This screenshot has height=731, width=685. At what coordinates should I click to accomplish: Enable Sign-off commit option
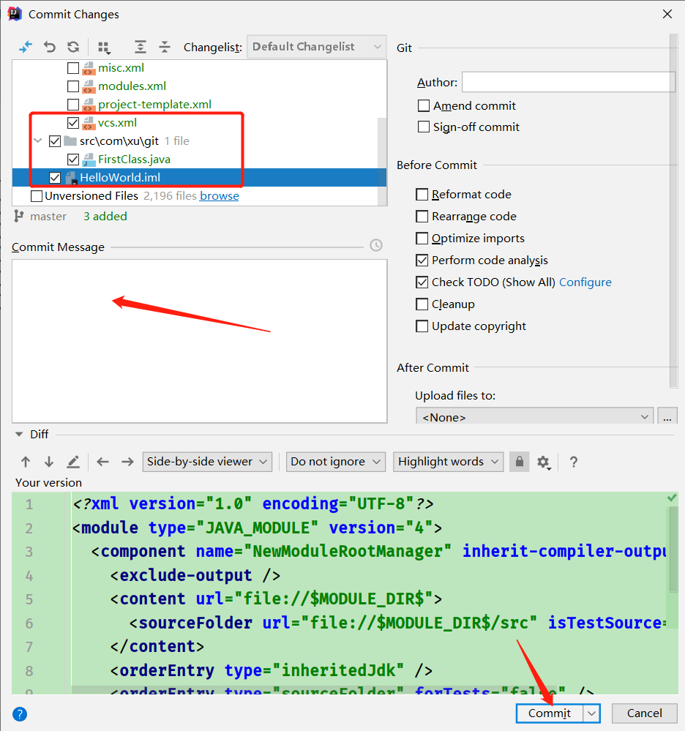click(424, 127)
